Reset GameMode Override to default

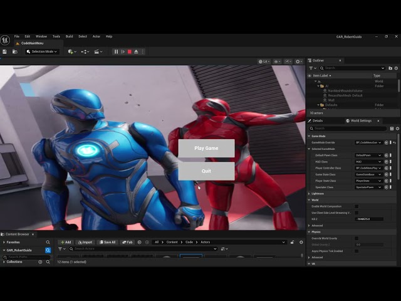[x=395, y=142]
